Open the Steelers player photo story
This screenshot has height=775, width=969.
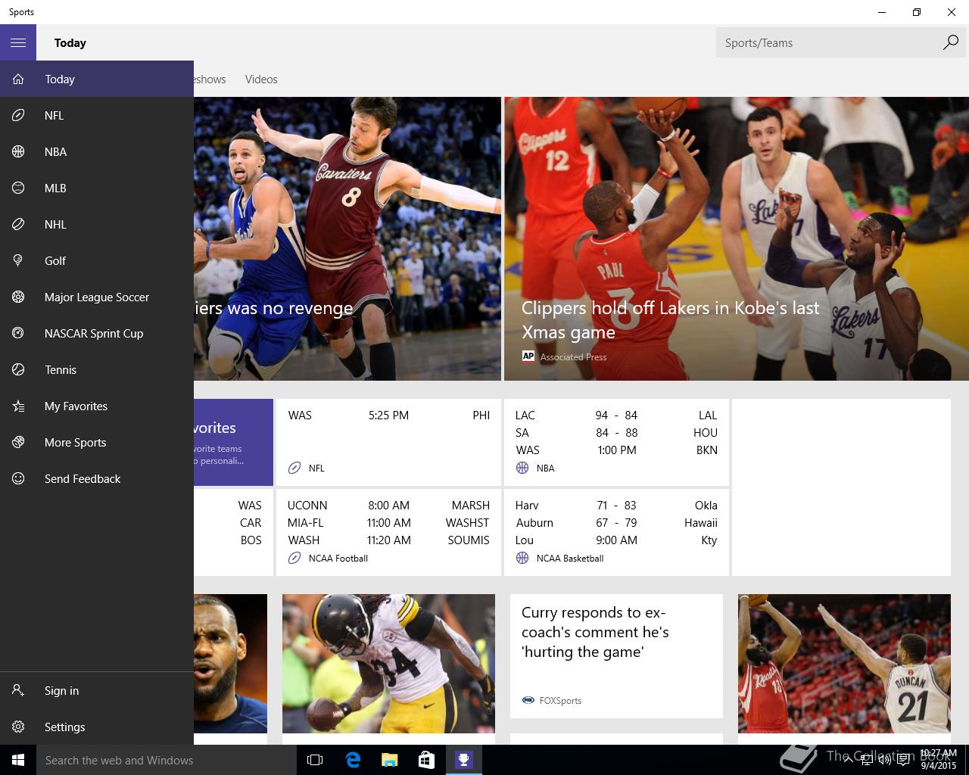click(x=388, y=664)
